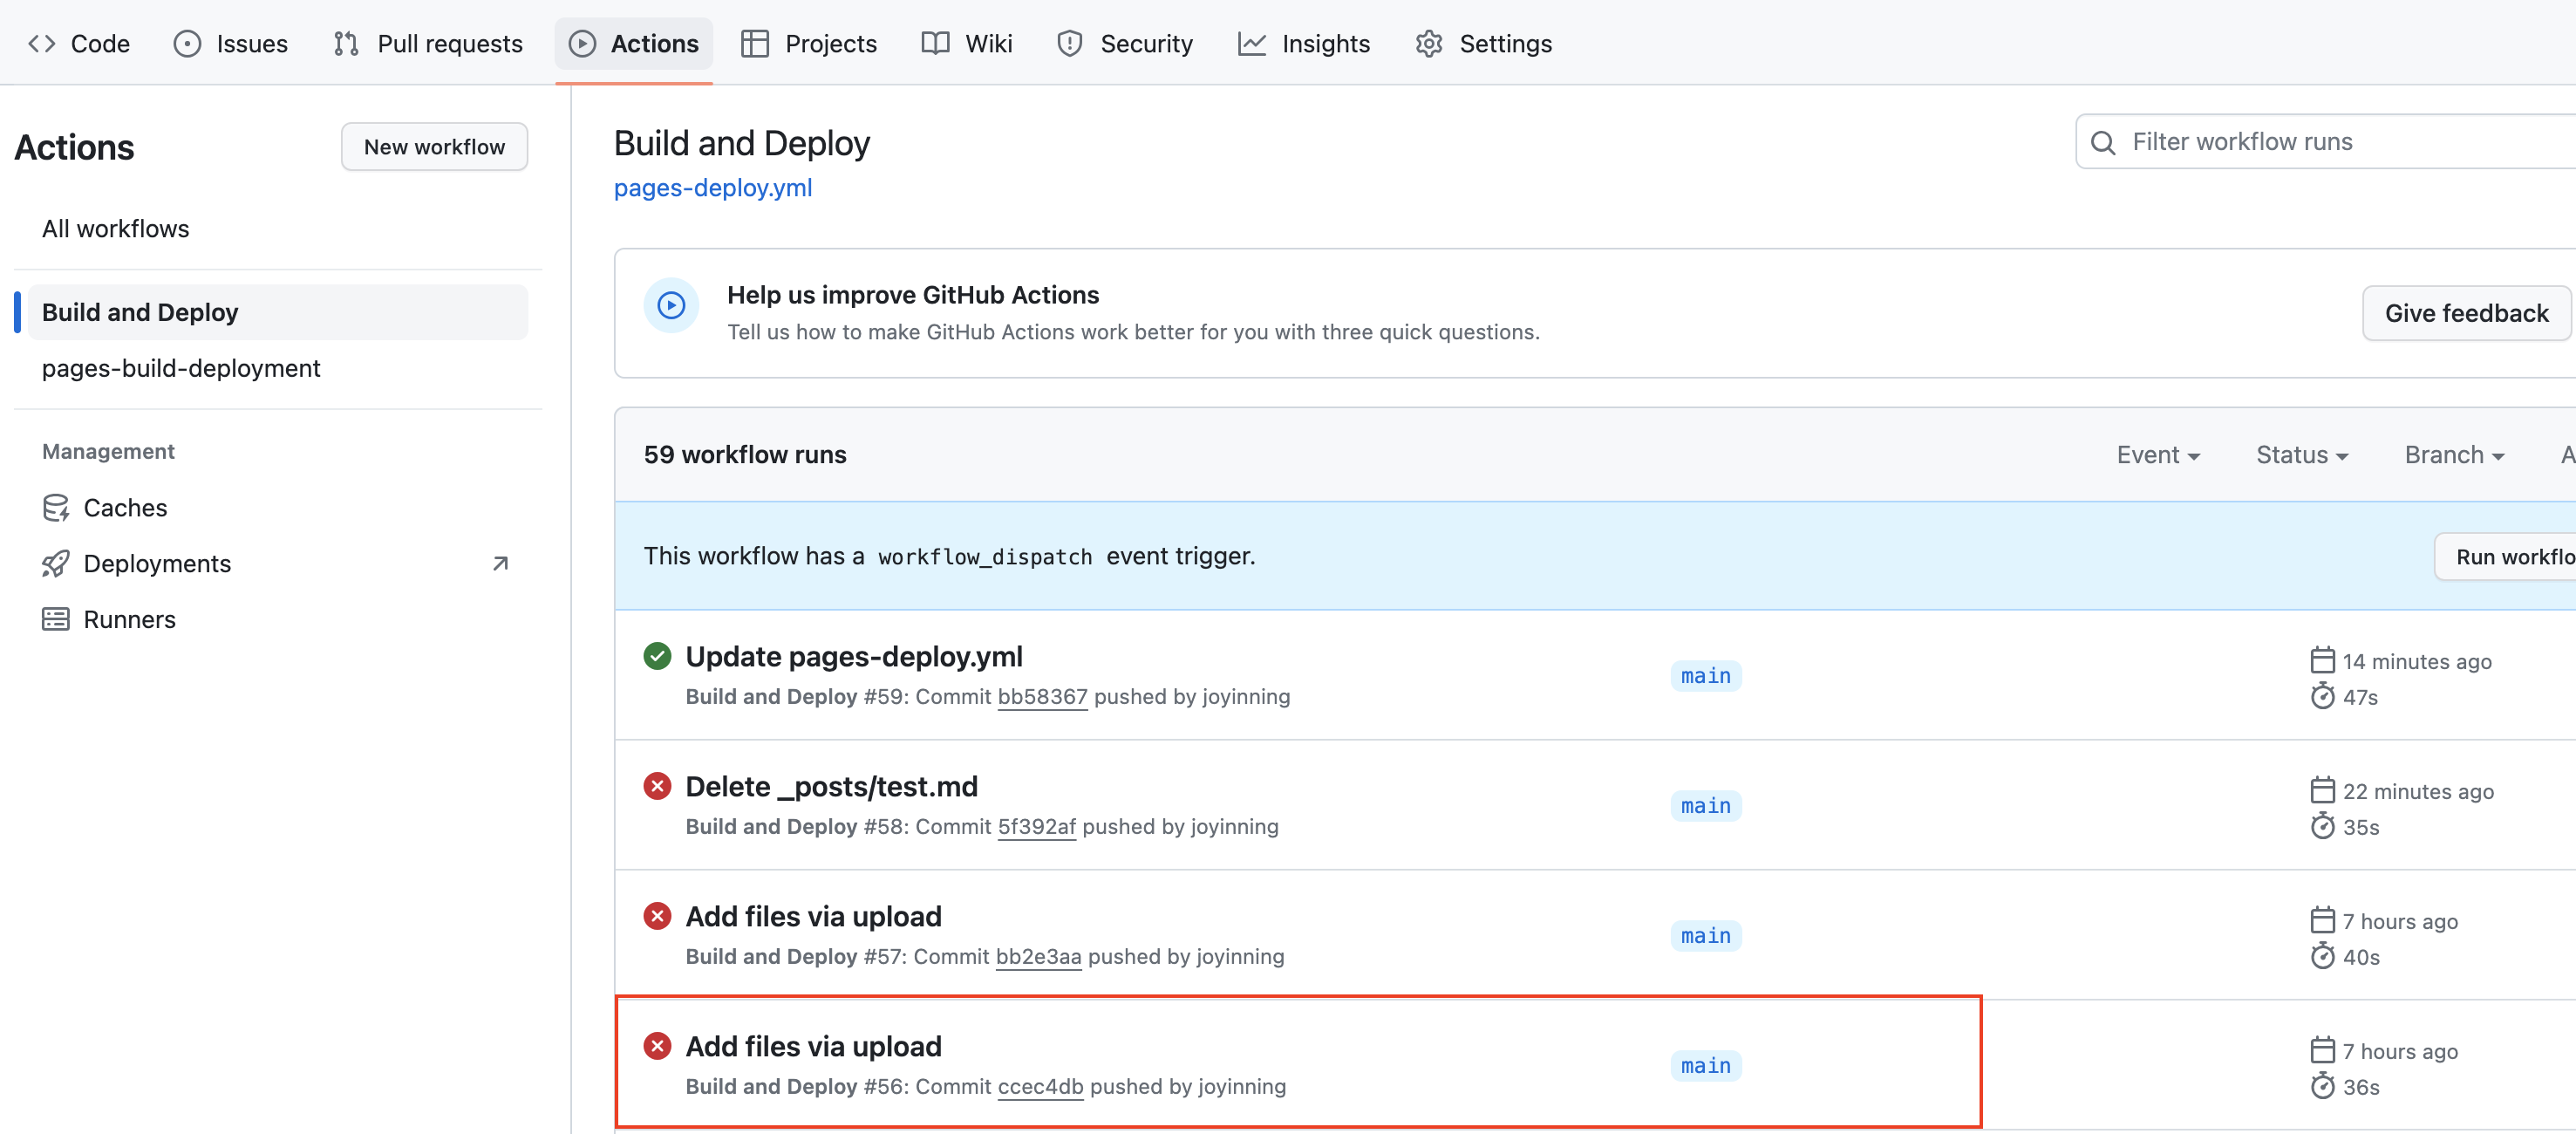Click the Security shield icon tab

point(1070,44)
